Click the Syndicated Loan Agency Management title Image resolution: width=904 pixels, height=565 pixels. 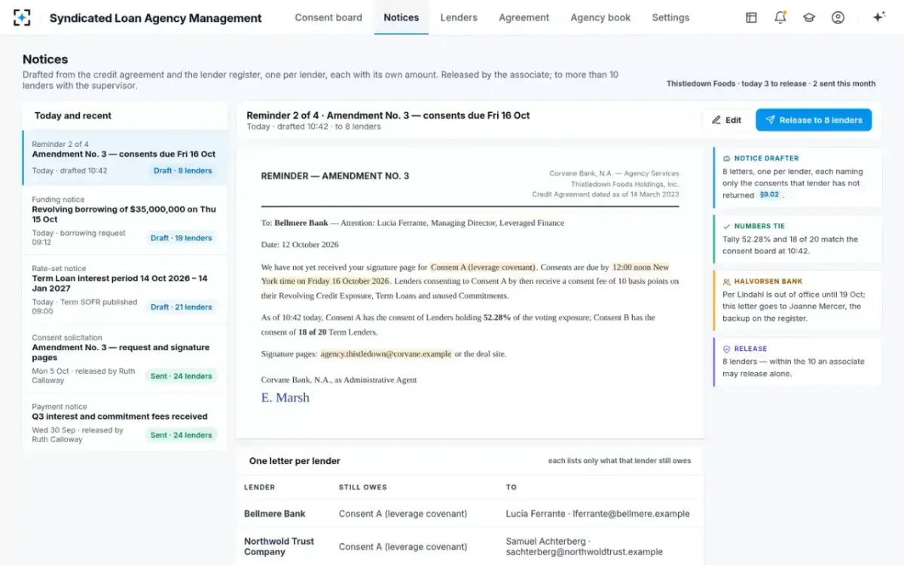click(x=156, y=18)
